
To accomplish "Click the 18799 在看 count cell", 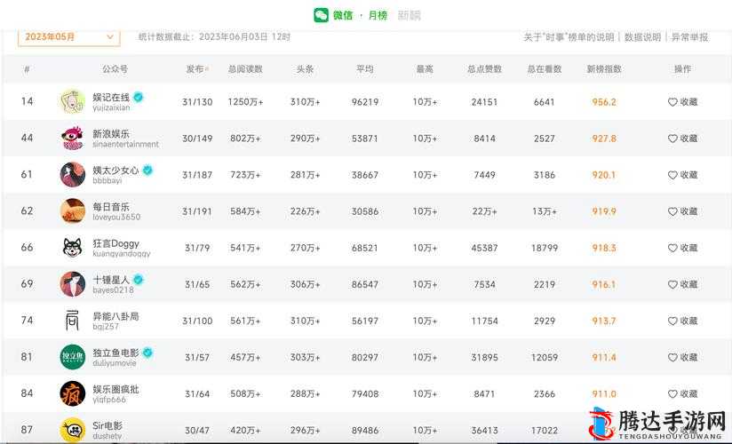I will click(x=545, y=248).
